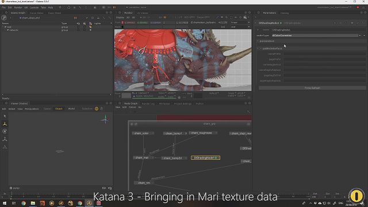Click the edit pencil icon on cham_grp backdrop
This screenshot has height=207, width=368.
(x=136, y=124)
